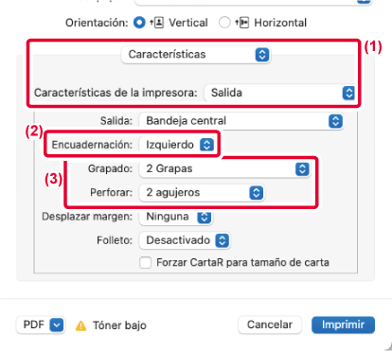Open the Desplazar margen Ninguna dropdown
The height and width of the screenshot is (351, 392).
pos(175,217)
